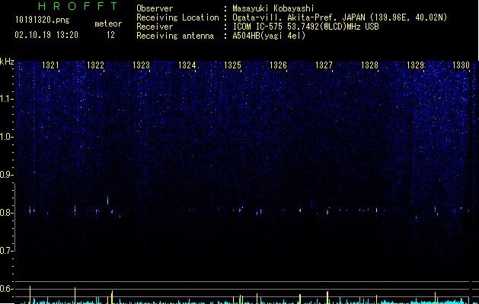Click the 0.8 frequency axis label
479x304 pixels.
(7, 213)
